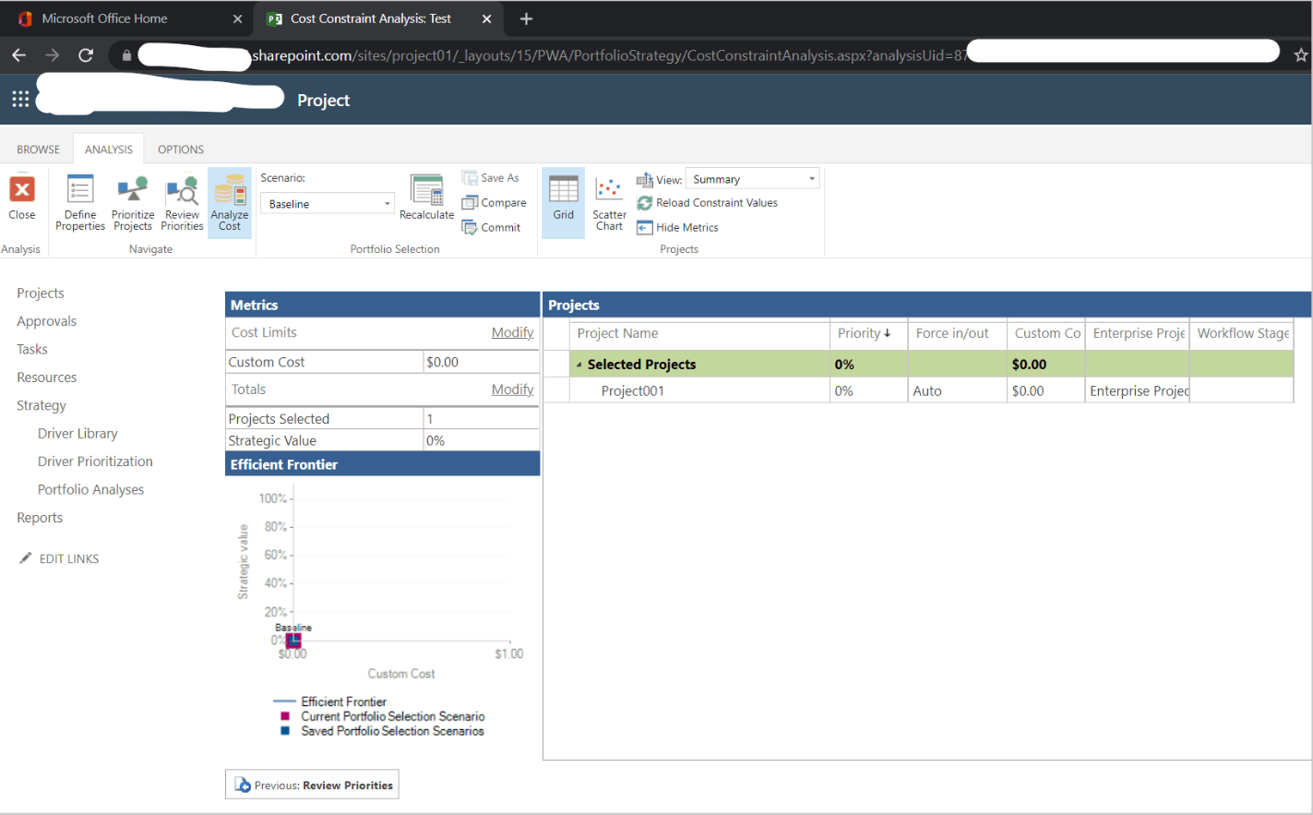
Task: Hide Metrics panel via ribbon
Action: [678, 228]
